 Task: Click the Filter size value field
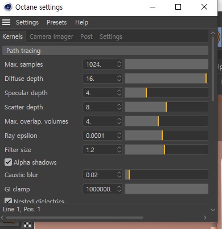tap(100, 150)
